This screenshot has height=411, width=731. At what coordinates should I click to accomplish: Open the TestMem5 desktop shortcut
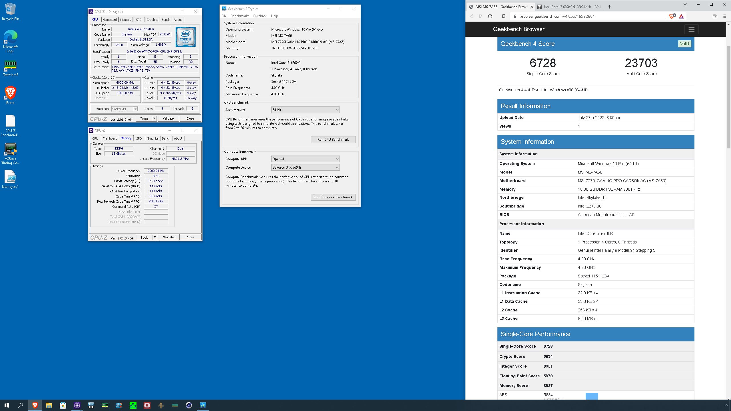[x=10, y=68]
